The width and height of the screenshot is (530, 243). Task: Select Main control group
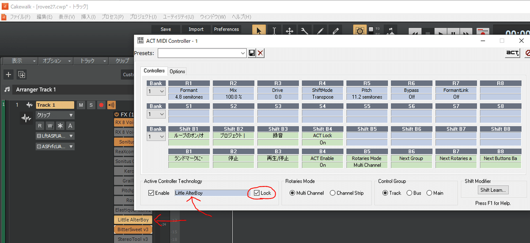(429, 193)
